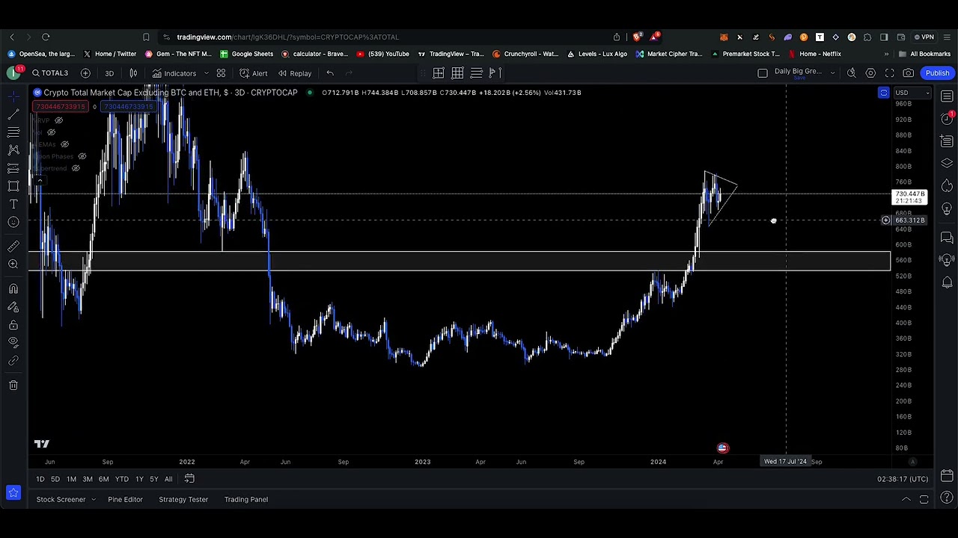This screenshot has height=538, width=958.
Task: Open the Strategy Tester tab
Action: pos(183,499)
